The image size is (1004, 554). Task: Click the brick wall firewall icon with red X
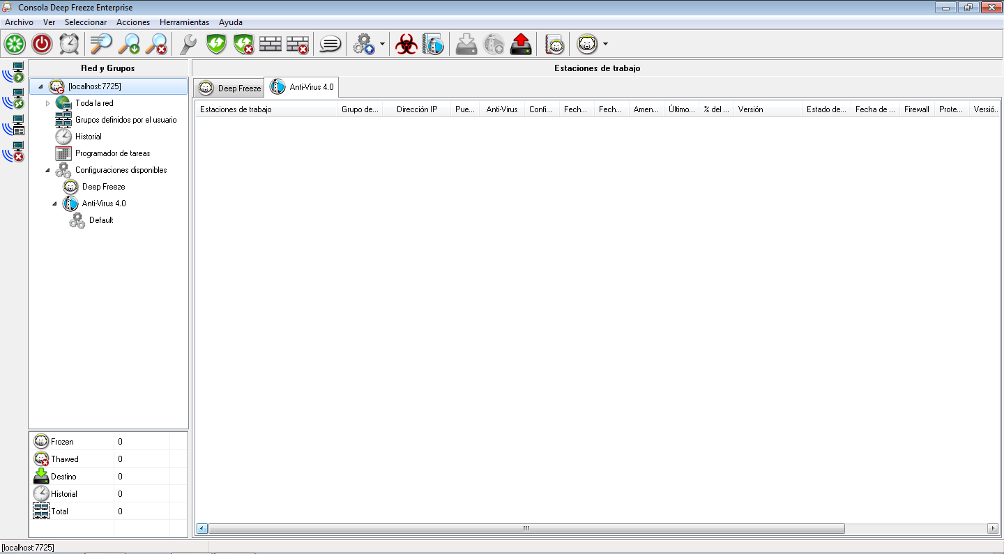(x=298, y=45)
